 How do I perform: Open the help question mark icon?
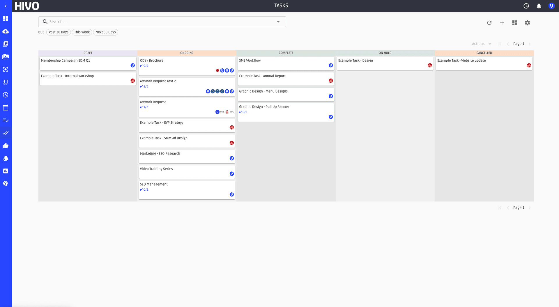pyautogui.click(x=6, y=184)
